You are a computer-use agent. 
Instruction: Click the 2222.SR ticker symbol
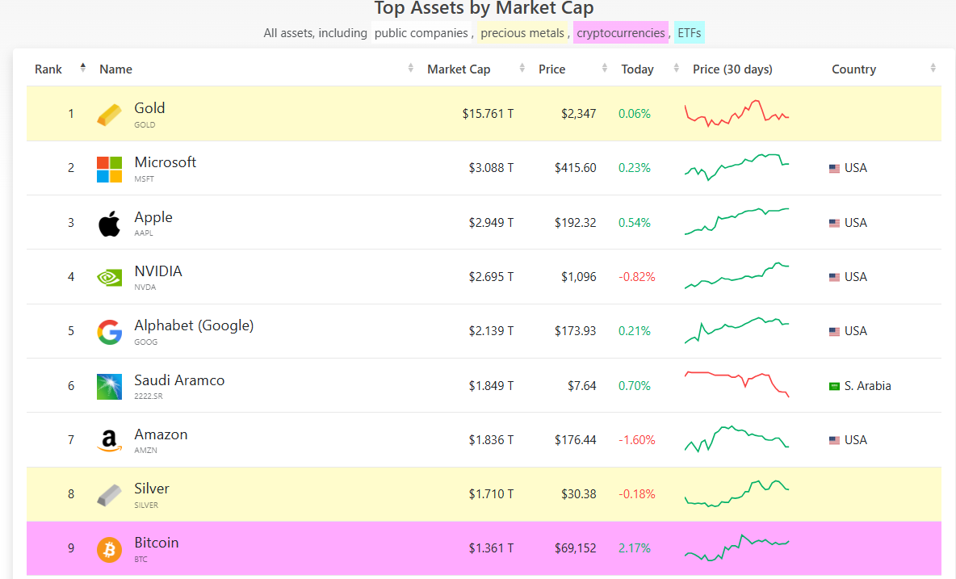pos(148,396)
